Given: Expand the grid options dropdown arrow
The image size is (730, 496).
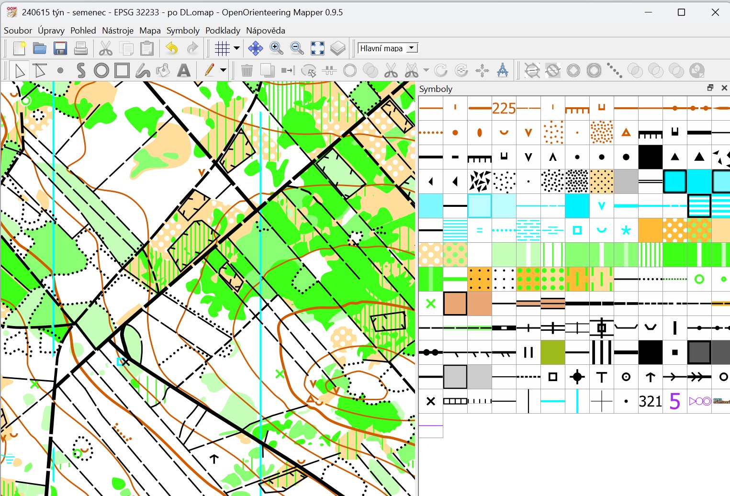Looking at the screenshot, I should coord(236,48).
